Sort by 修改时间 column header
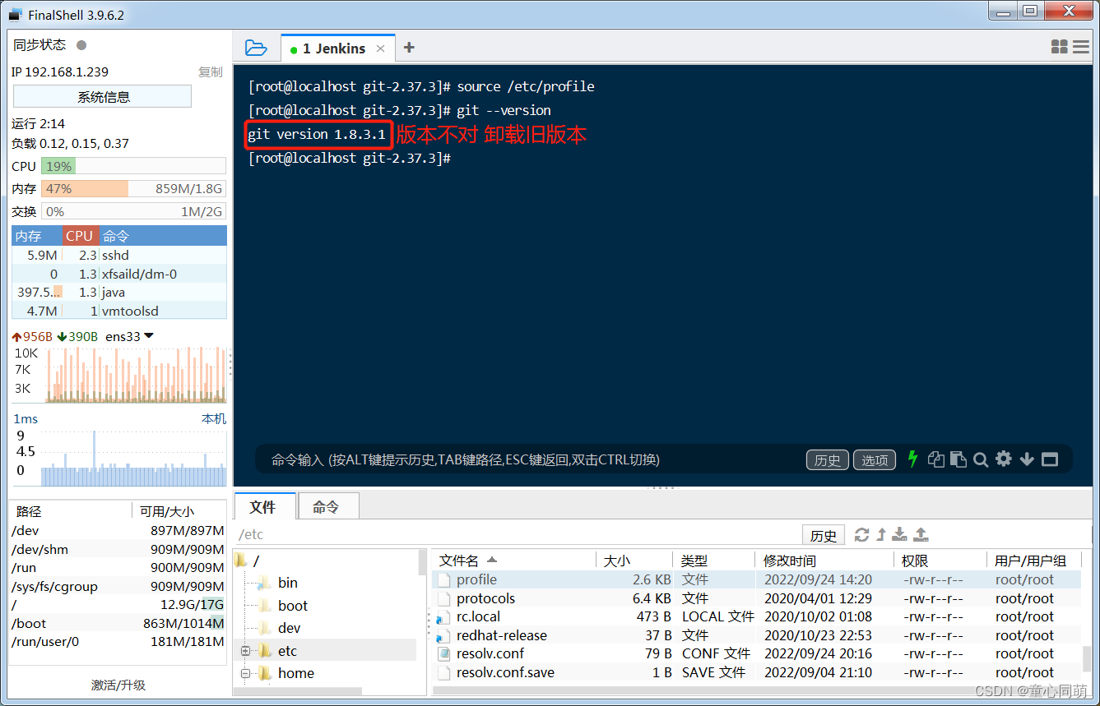This screenshot has height=706, width=1100. pos(824,561)
